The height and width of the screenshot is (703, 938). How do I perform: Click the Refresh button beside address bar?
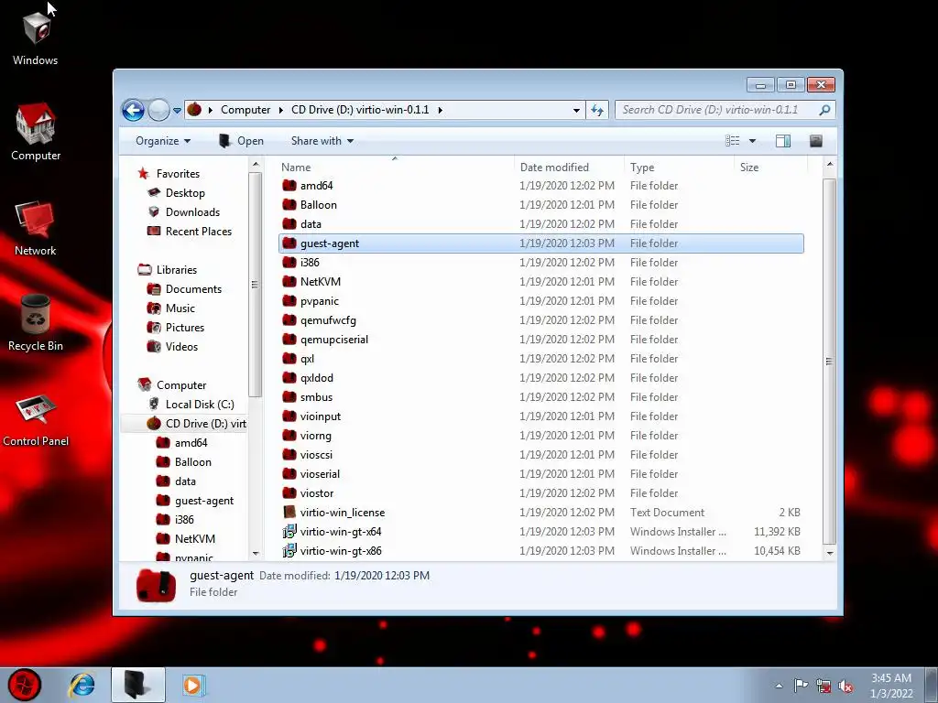pyautogui.click(x=597, y=110)
